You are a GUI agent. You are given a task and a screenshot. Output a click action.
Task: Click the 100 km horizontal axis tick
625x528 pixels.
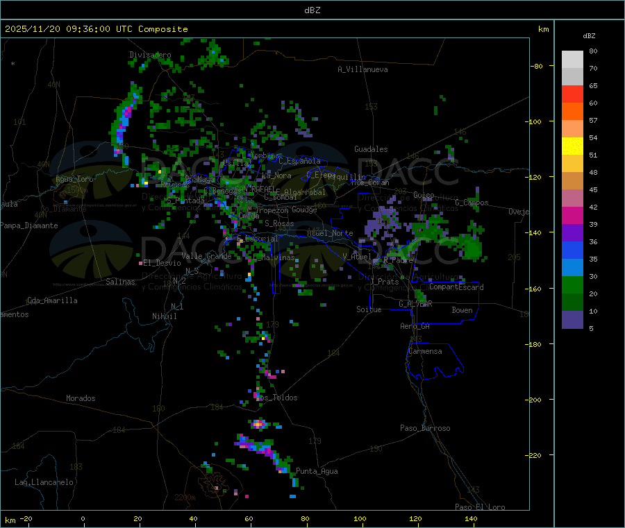pyautogui.click(x=360, y=518)
